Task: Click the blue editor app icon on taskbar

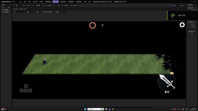Action: tap(109, 109)
